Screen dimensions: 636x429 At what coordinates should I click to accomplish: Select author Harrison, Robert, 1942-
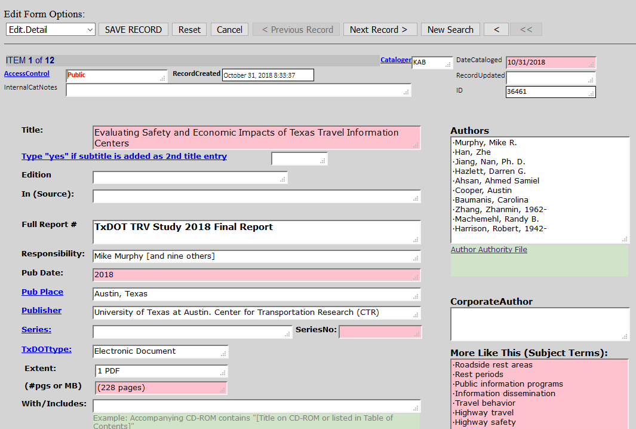pyautogui.click(x=500, y=228)
